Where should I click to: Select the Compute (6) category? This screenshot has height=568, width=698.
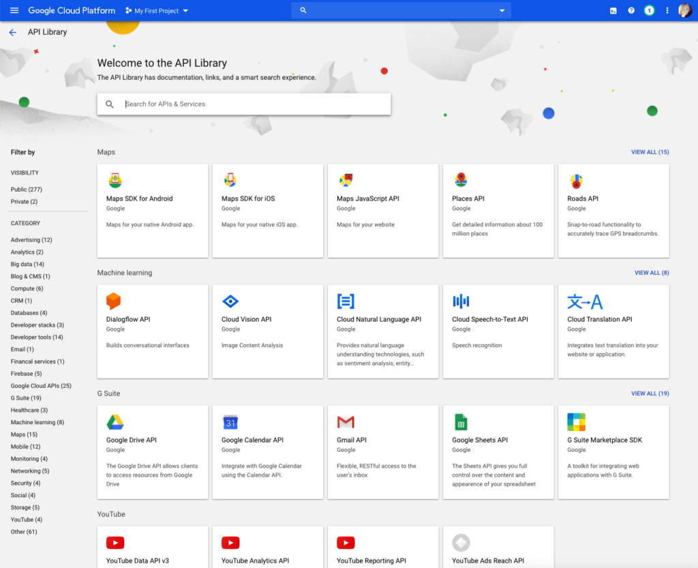(x=27, y=288)
